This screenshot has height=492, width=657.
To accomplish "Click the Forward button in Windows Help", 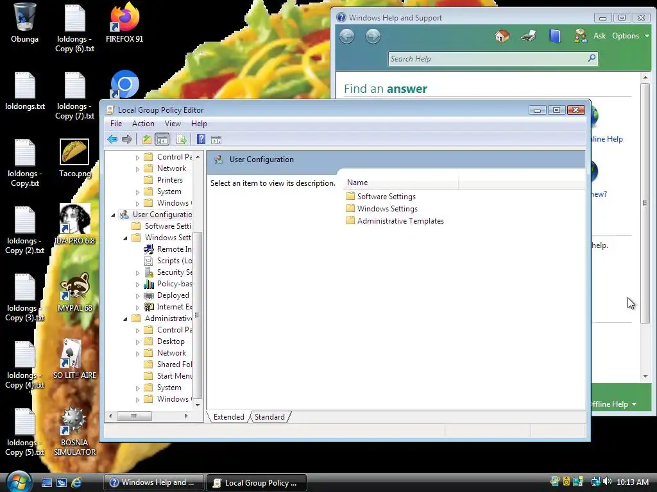I will (x=373, y=37).
